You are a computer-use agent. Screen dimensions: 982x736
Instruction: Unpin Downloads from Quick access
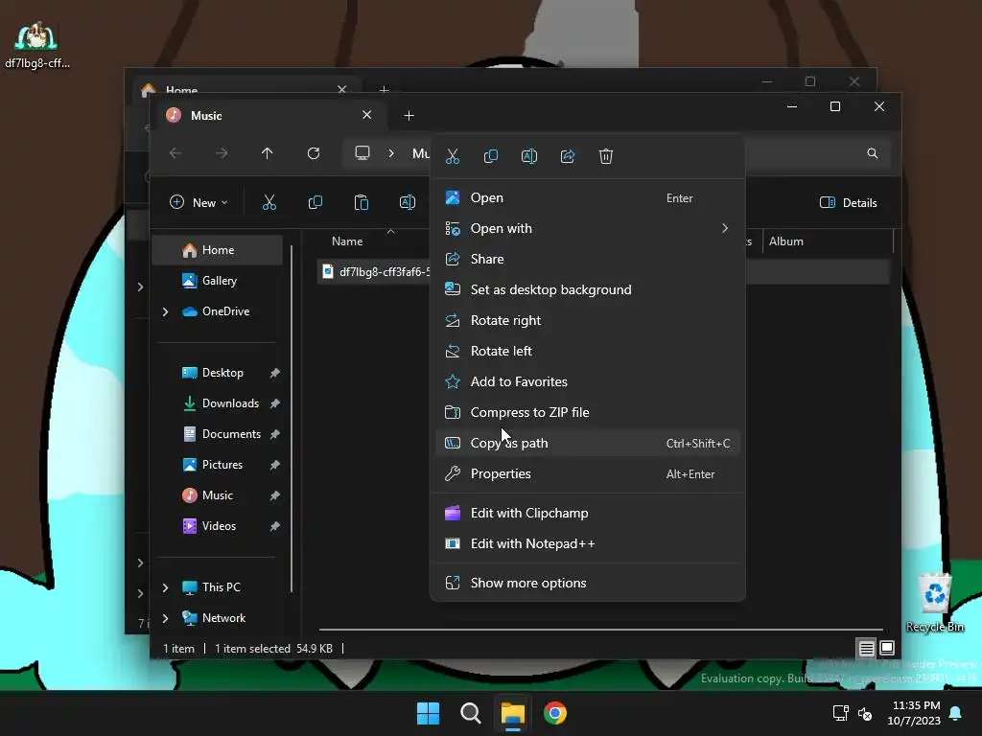[274, 403]
